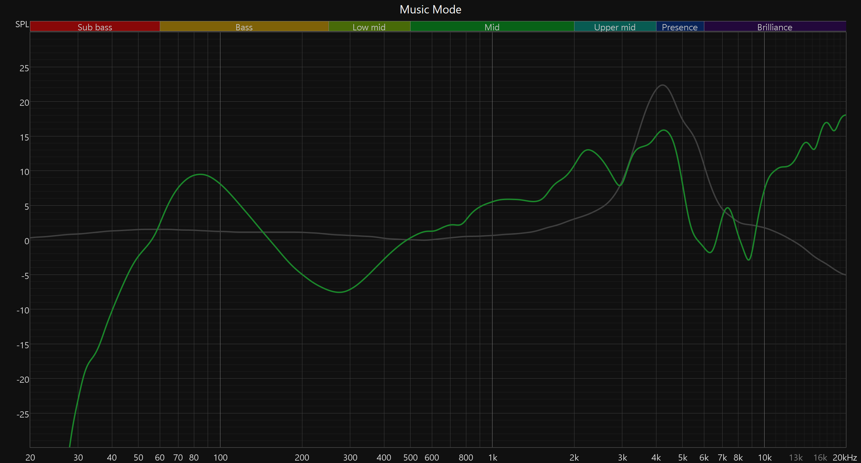
Task: Click the teal Upper mid band
Action: coord(615,27)
